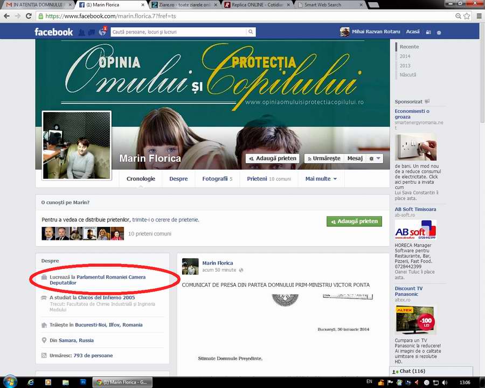Open Prieteni tab
The height and width of the screenshot is (388, 485).
tap(269, 179)
